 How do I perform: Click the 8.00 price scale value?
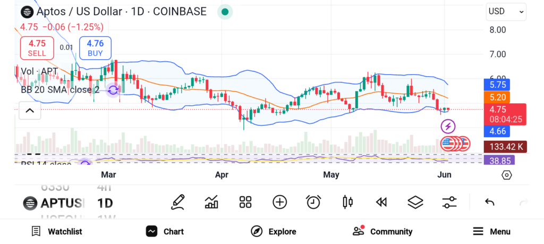point(497,30)
